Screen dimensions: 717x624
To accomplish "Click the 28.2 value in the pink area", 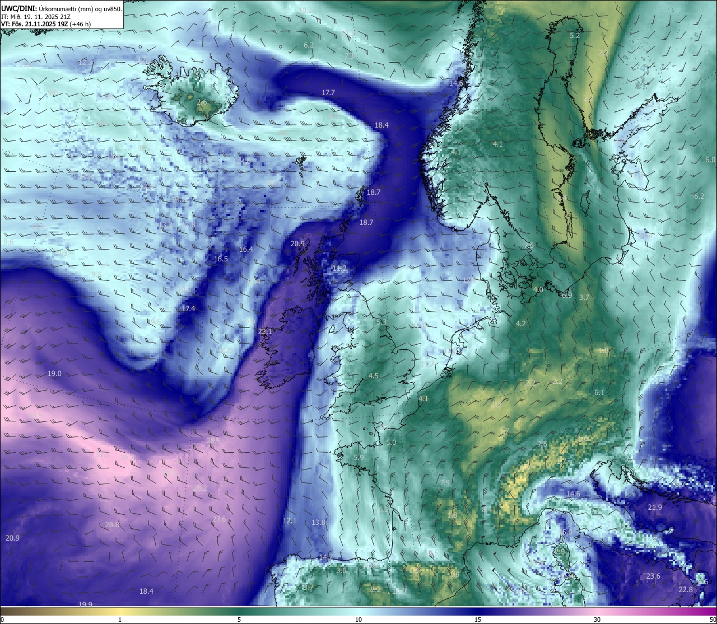I will [200, 488].
